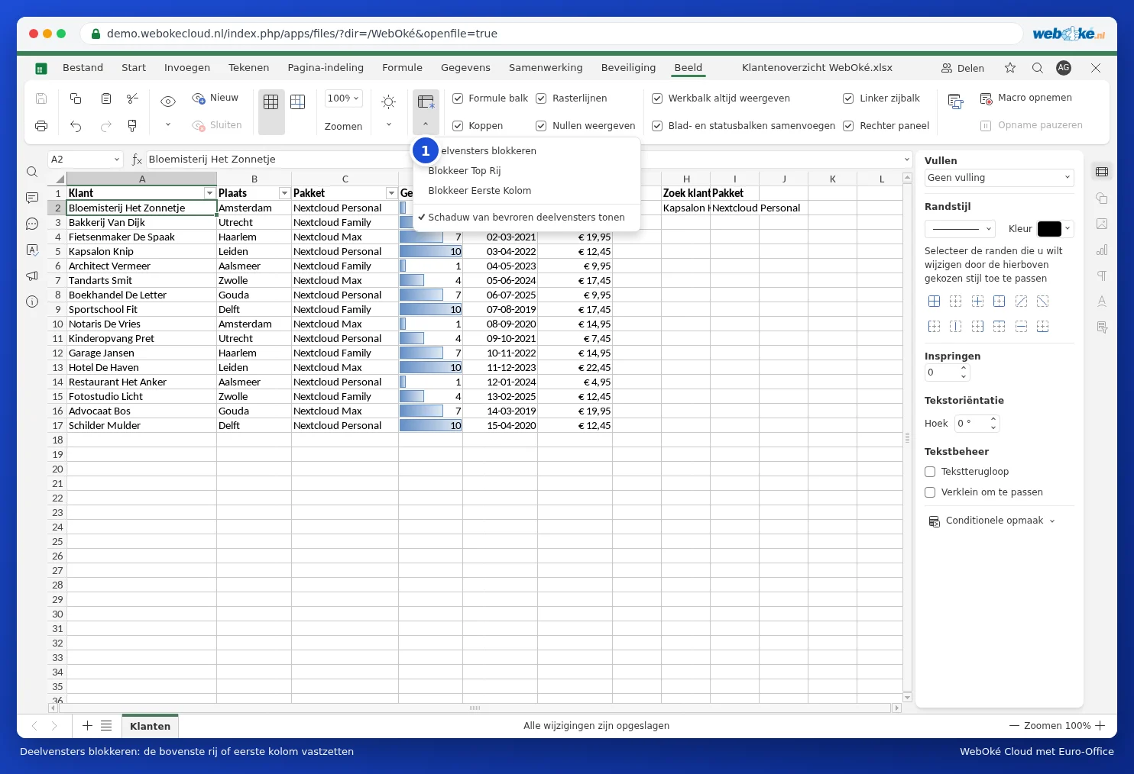Open the cell name box A2 dropdown
Image resolution: width=1134 pixels, height=774 pixels.
[117, 160]
